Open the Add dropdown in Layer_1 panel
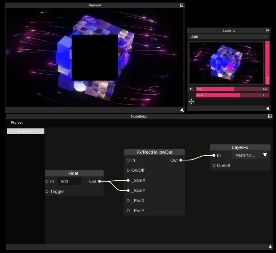276x253 pixels. click(229, 37)
